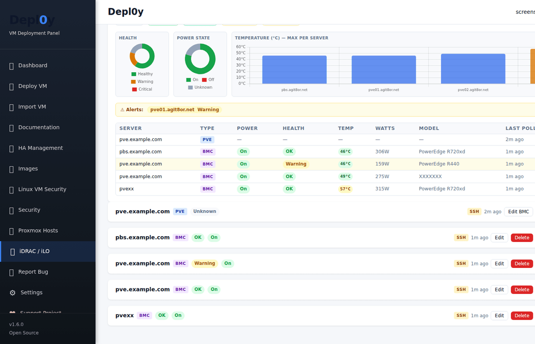The image size is (535, 344).
Task: Delete the Warning pve.example.com BMC card
Action: click(x=522, y=264)
